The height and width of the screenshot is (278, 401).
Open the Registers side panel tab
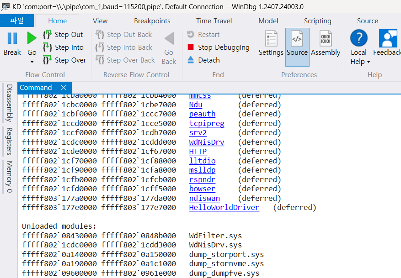[x=10, y=141]
